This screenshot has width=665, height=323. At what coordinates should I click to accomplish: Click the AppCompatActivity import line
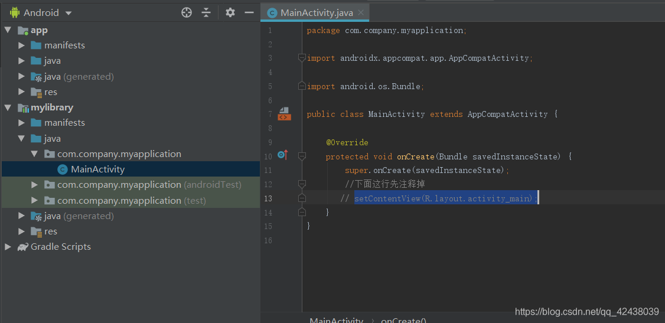coord(420,58)
